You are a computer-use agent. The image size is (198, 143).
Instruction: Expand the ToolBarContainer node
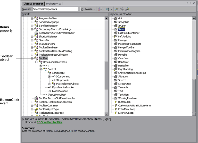tap(32, 106)
